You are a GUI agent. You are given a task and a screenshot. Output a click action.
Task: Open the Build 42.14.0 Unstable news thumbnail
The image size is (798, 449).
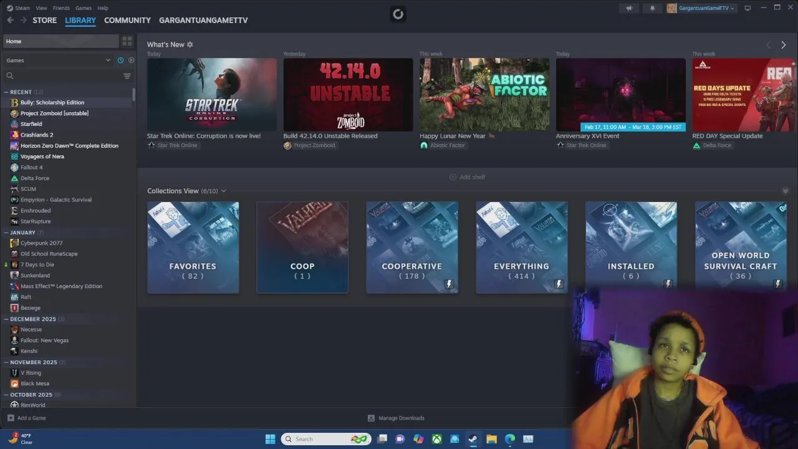(348, 95)
